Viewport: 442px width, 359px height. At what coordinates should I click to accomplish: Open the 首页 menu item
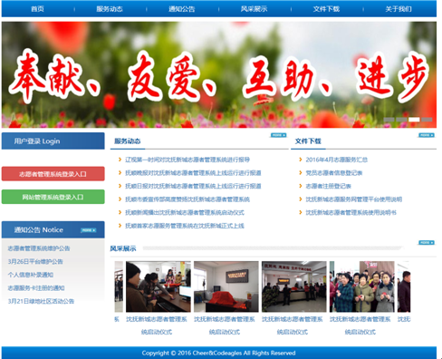[37, 9]
